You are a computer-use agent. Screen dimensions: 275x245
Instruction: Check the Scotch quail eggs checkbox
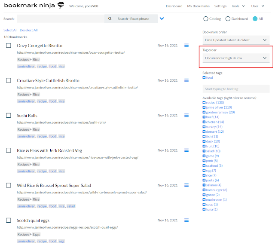[x=9, y=220]
